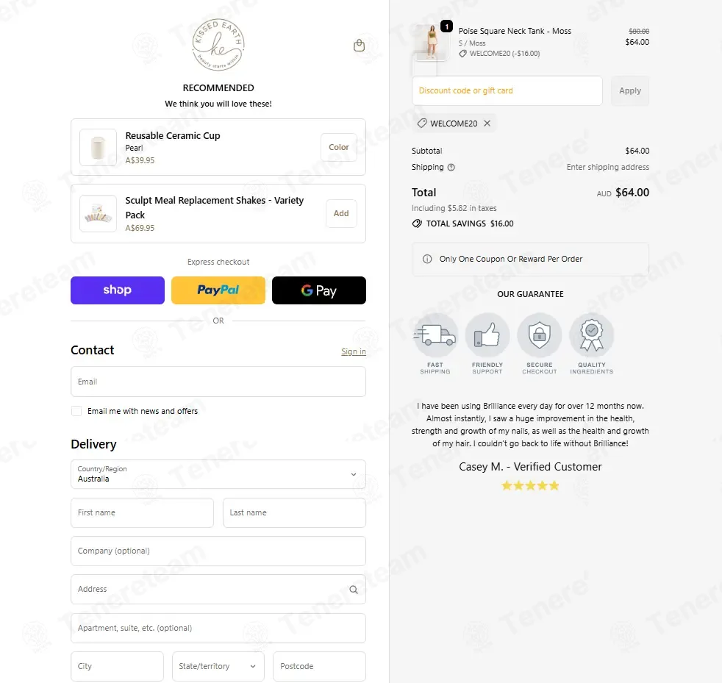Remove the WELCOME20 discount code tag
Viewport: 722px width, 683px height.
(487, 124)
